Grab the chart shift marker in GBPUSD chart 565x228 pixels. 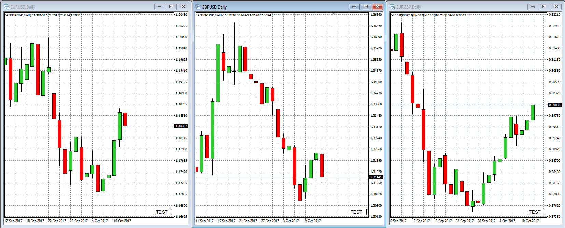pyautogui.click(x=333, y=13)
